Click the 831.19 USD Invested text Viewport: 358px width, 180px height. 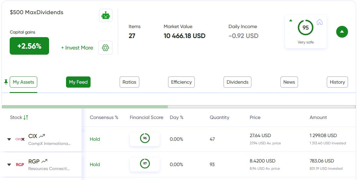coord(326,169)
